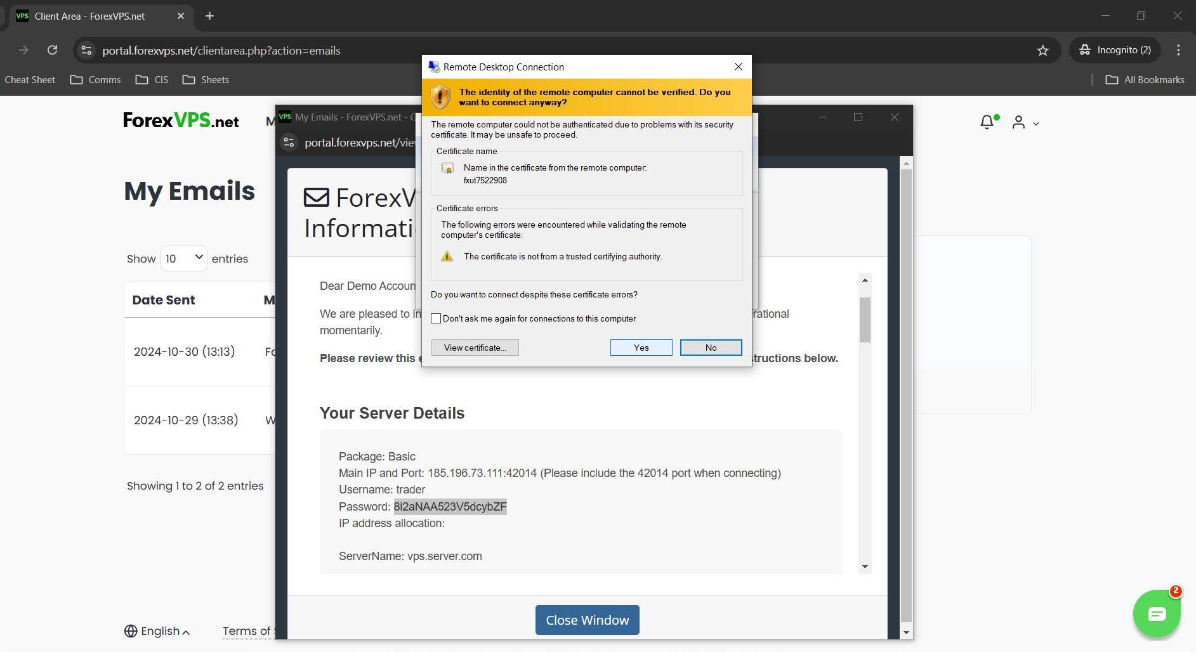Viewport: 1196px width, 652px height.
Task: Click Incognito (2) indicator
Action: pyautogui.click(x=1115, y=50)
